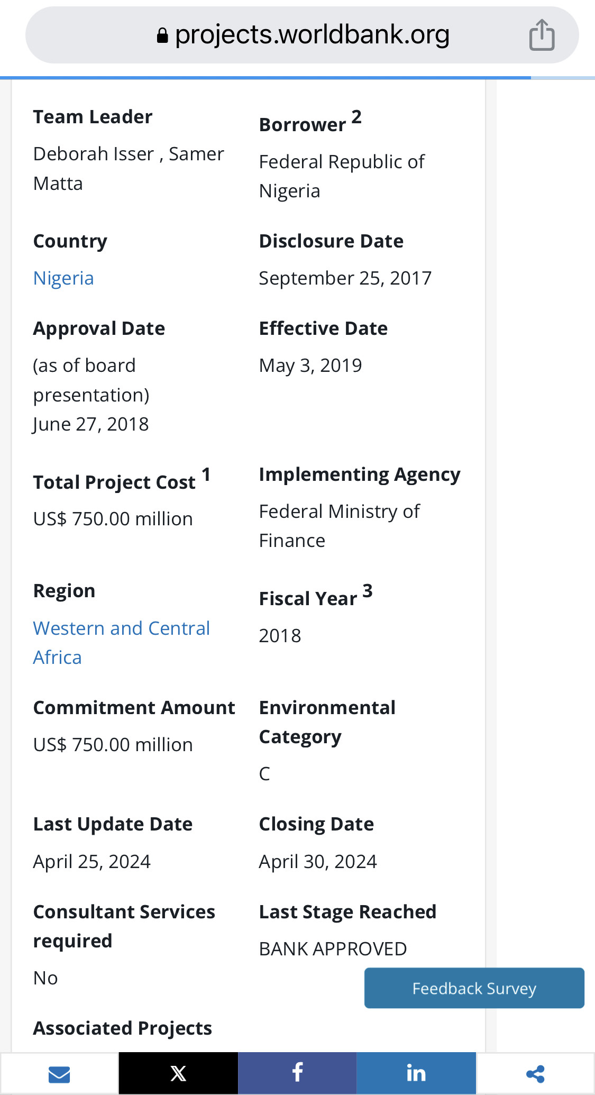Select the BANK APPROVED stage text

(333, 949)
